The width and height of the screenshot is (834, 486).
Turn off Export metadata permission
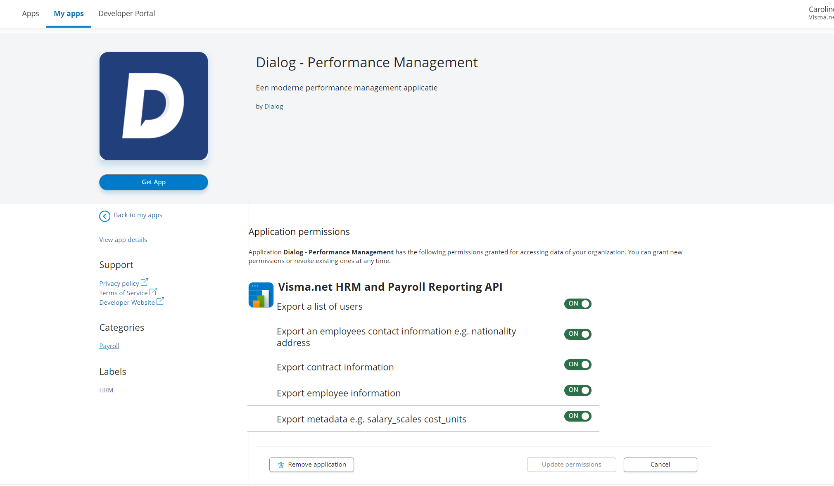point(577,416)
